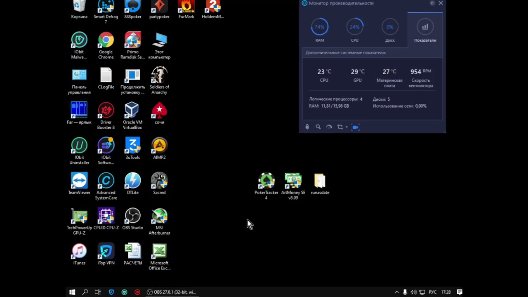Select the runasdate folder
Screen dimensions: 528x297
click(x=320, y=184)
